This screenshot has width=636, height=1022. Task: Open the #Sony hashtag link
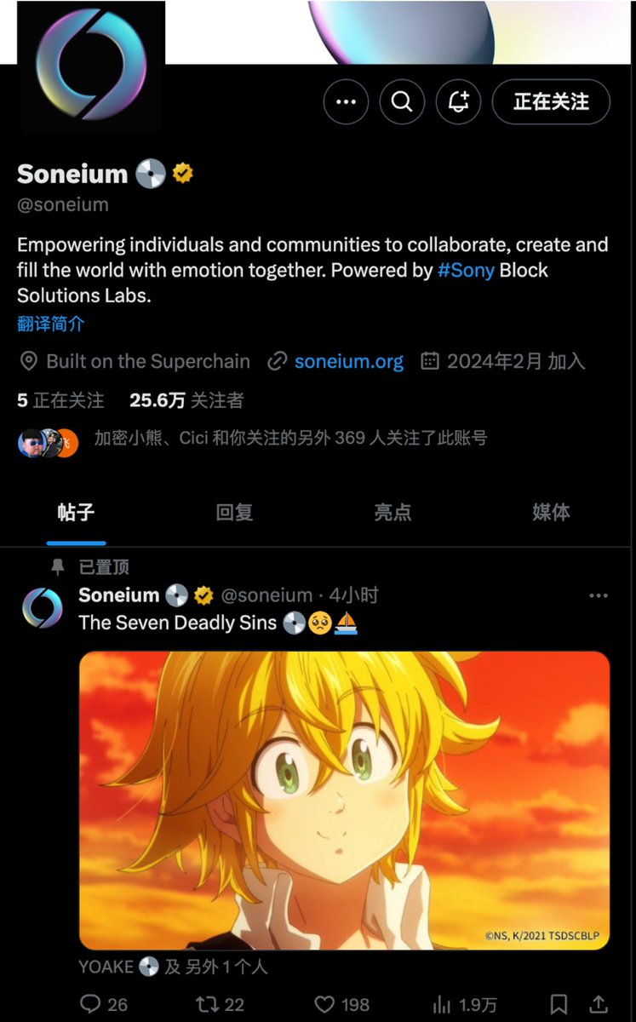pos(466,271)
